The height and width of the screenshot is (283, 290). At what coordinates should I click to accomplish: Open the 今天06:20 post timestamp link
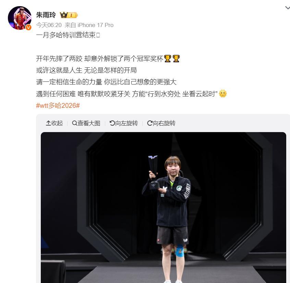49,25
